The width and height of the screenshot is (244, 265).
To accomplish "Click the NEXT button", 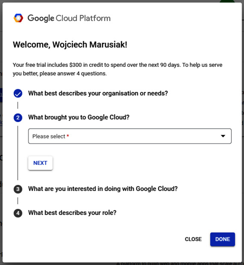I will [x=40, y=163].
